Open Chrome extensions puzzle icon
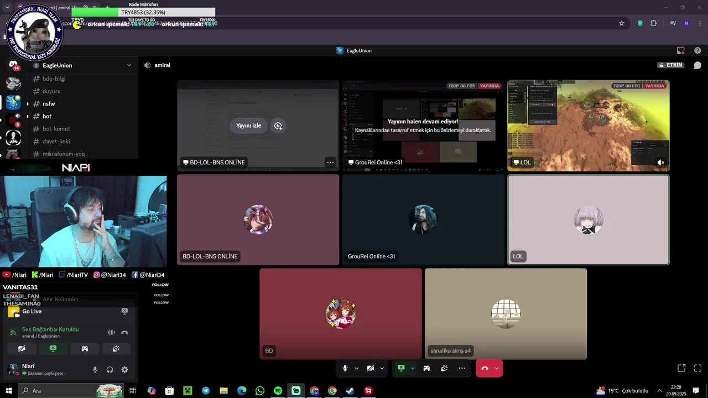The width and height of the screenshot is (708, 398). [x=654, y=23]
